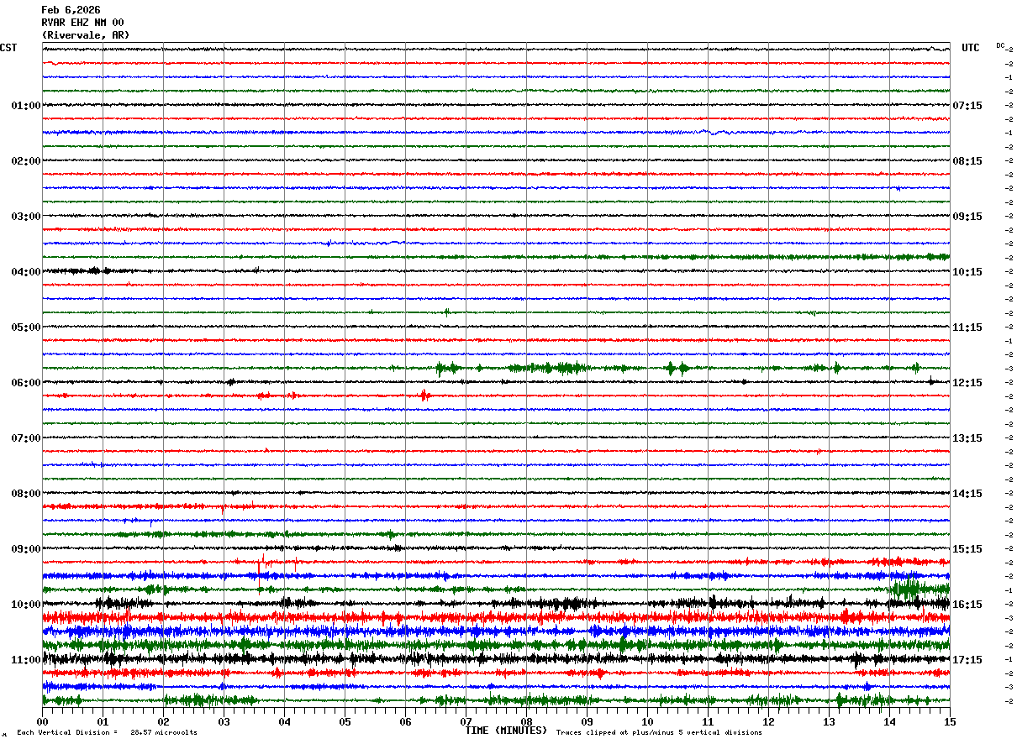Click the 10:15 UTC time label

pyautogui.click(x=967, y=272)
